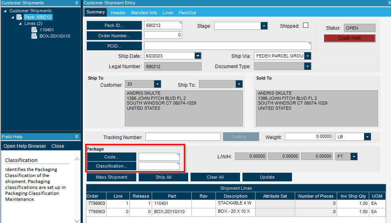The width and height of the screenshot is (391, 223).
Task: Click the Mass Shipment button
Action: (111, 177)
